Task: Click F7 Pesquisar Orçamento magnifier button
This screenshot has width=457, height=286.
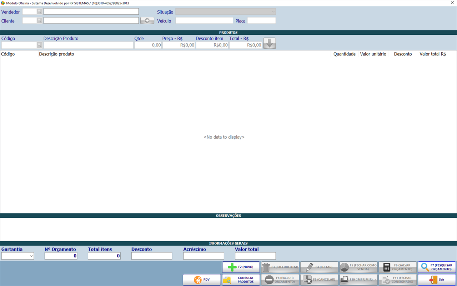Action: pos(437,267)
